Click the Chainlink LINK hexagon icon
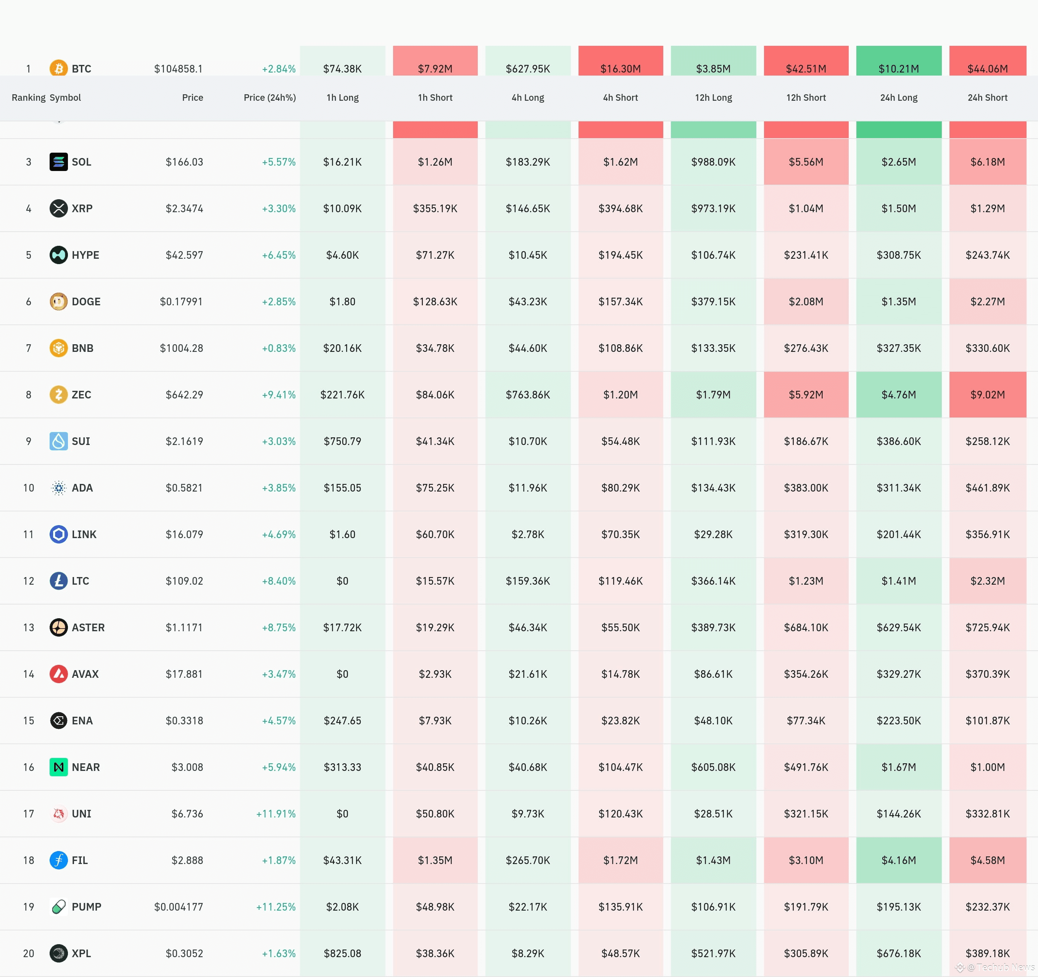 click(58, 534)
